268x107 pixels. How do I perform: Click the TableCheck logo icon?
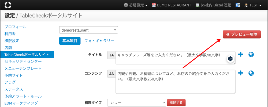coord(8,5)
